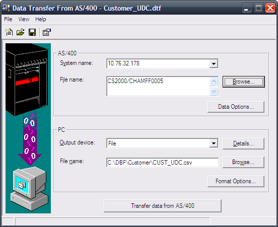The width and height of the screenshot is (278, 227).
Task: Click the AS/400 File name text box
Action: 158,86
